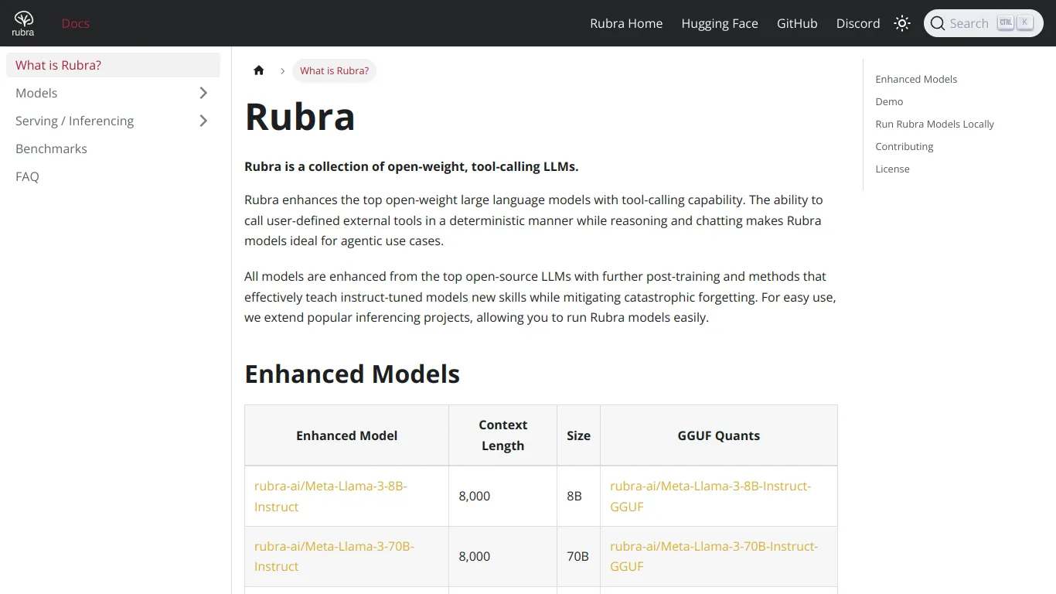Open search using the magnifying glass icon
This screenshot has width=1056, height=594.
[x=937, y=23]
